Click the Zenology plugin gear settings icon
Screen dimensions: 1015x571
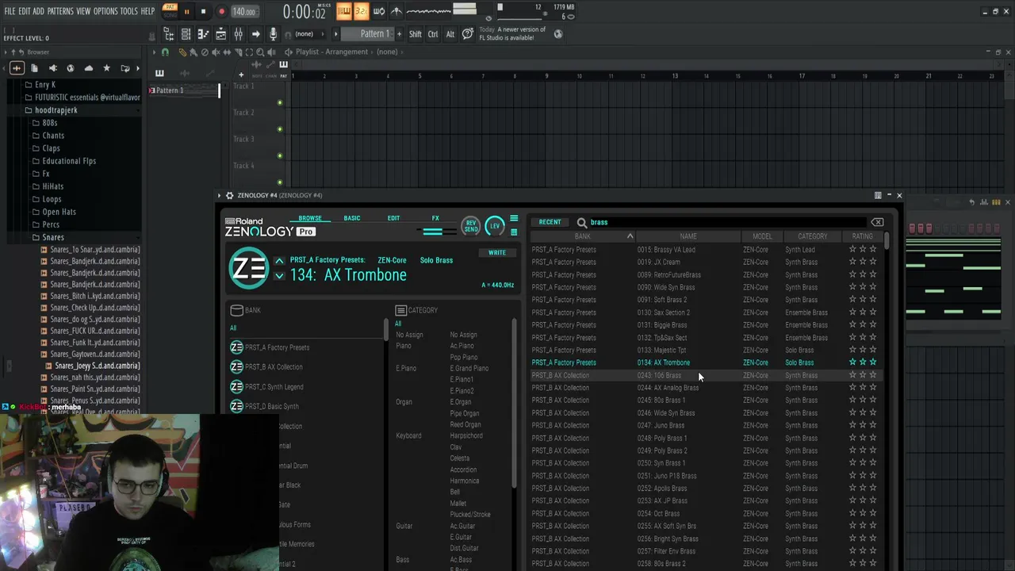(229, 195)
